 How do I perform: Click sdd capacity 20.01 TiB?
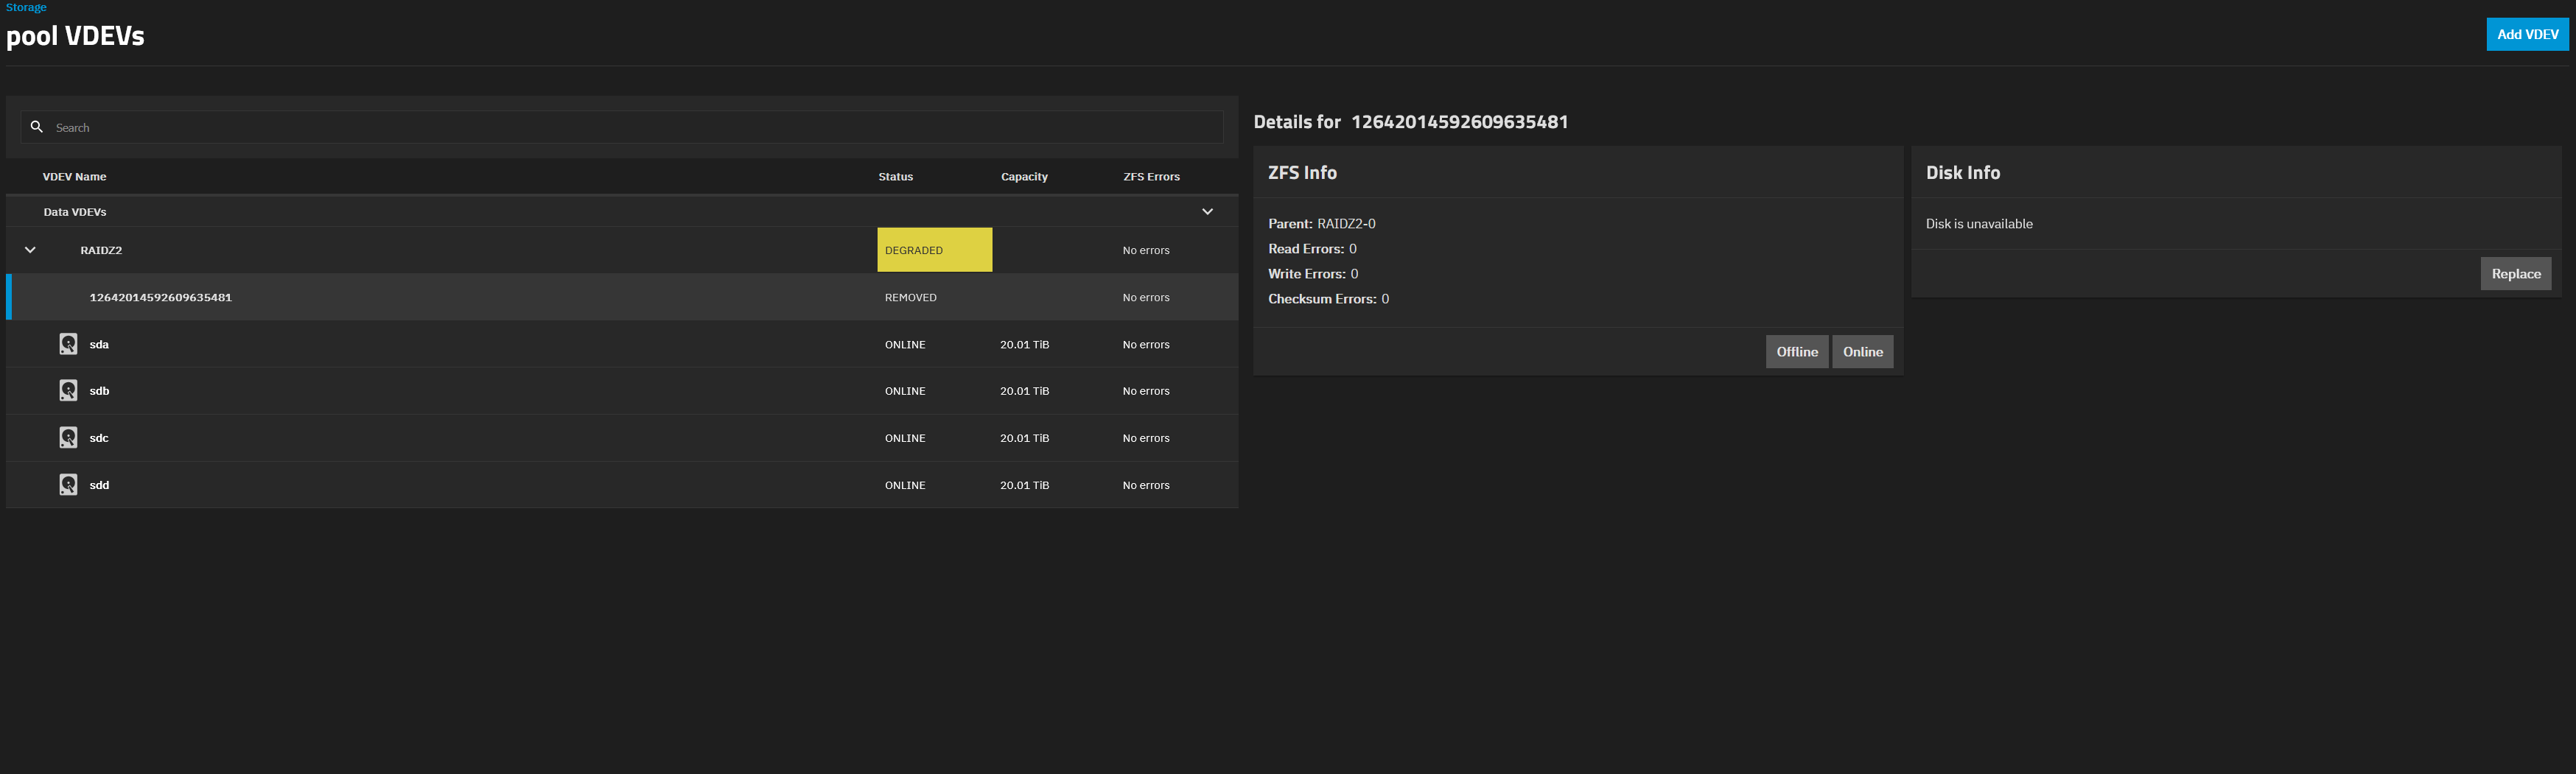point(1024,485)
